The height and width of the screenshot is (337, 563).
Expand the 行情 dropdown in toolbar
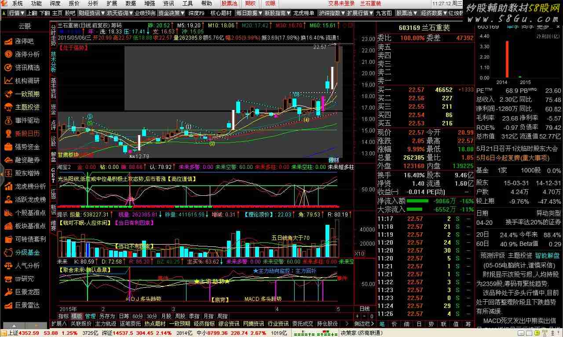(17, 13)
